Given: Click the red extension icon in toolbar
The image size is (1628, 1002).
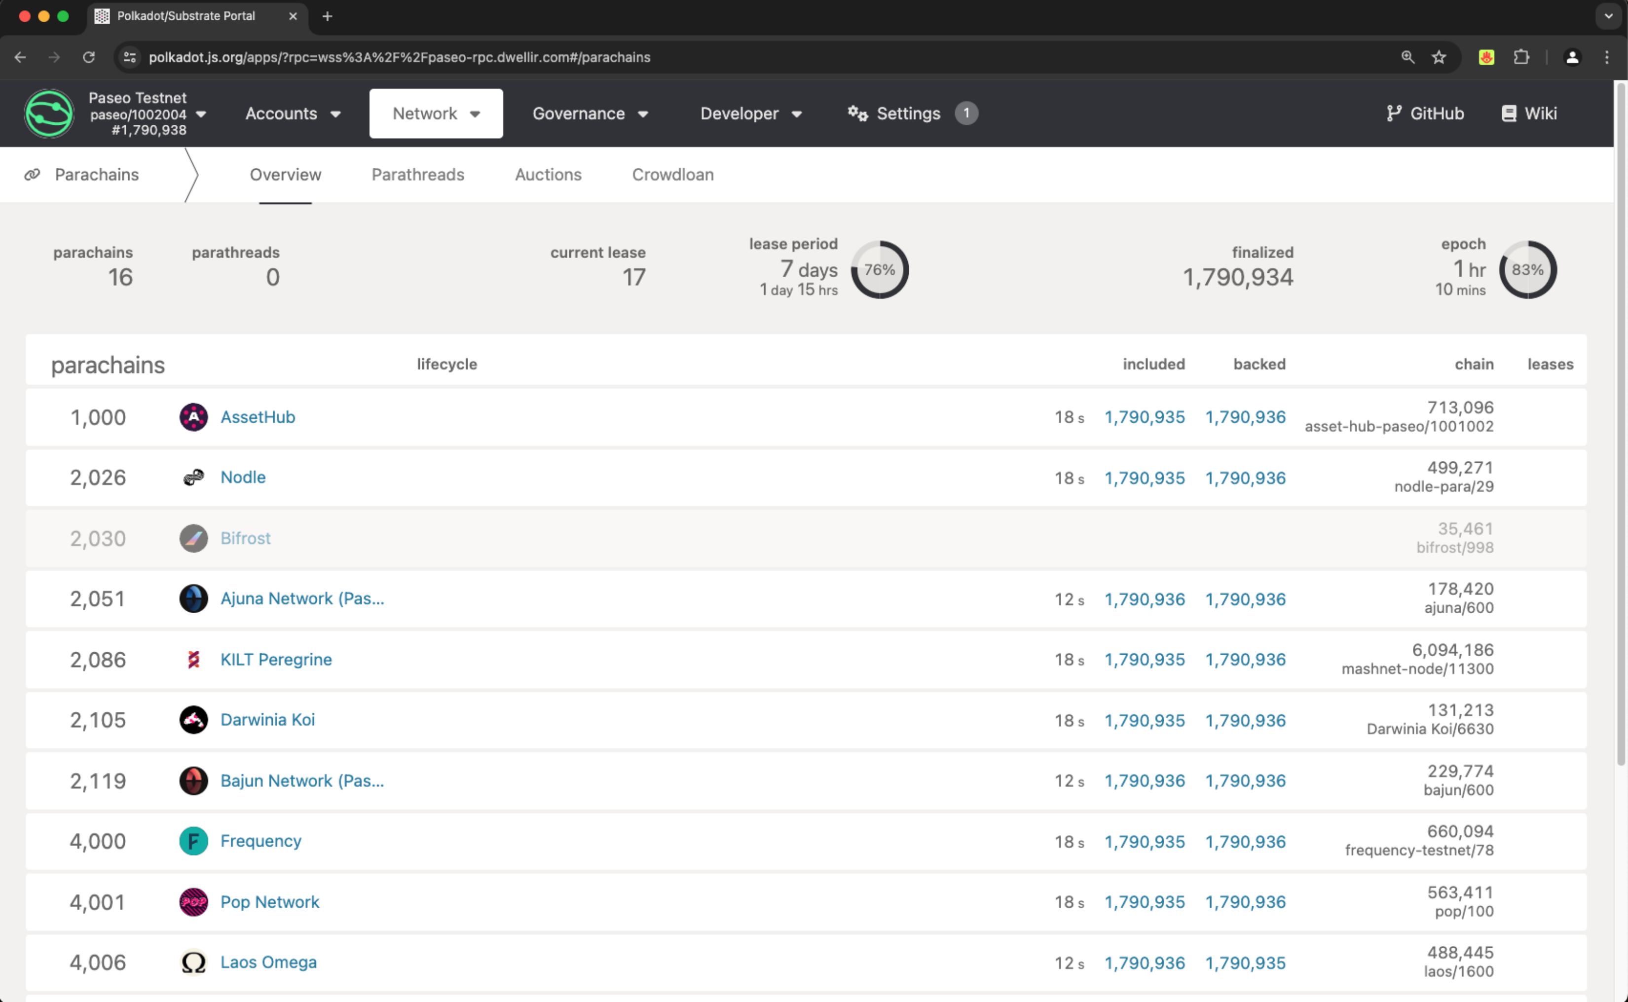Looking at the screenshot, I should click(x=1486, y=57).
